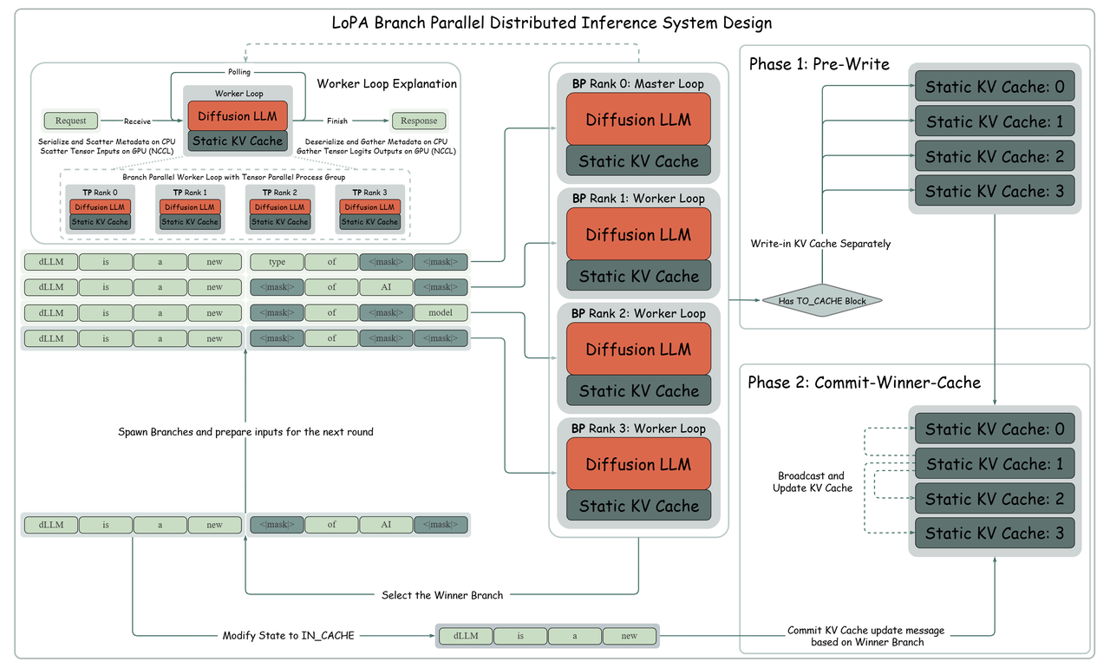Click the 'Phase 2: Commit-Winner-Cache' heading
The image size is (1110, 668).
(x=865, y=383)
